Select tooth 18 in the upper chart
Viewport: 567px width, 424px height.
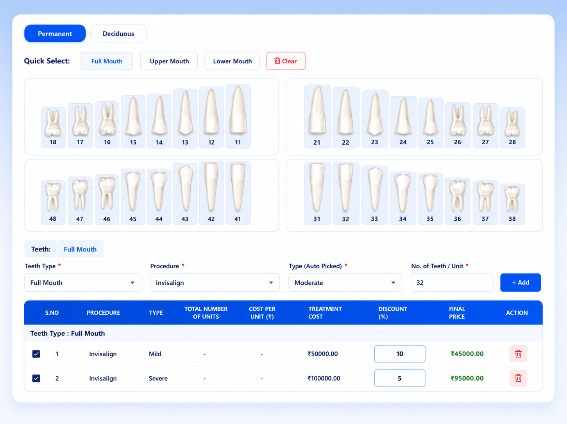pyautogui.click(x=53, y=128)
